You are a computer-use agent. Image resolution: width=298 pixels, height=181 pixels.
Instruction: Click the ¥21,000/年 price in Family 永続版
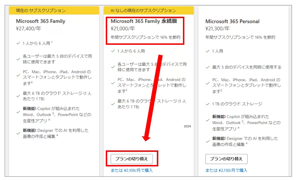(x=123, y=28)
